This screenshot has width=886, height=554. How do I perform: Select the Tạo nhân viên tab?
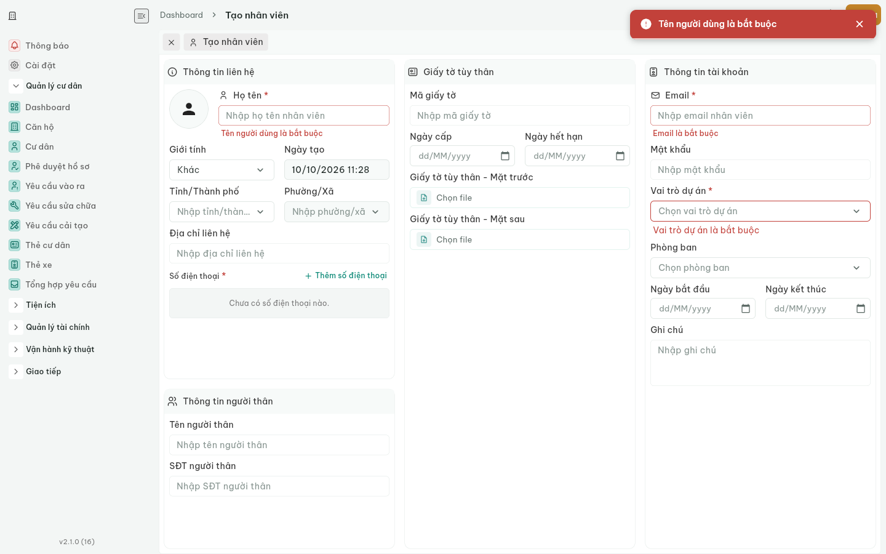226,42
